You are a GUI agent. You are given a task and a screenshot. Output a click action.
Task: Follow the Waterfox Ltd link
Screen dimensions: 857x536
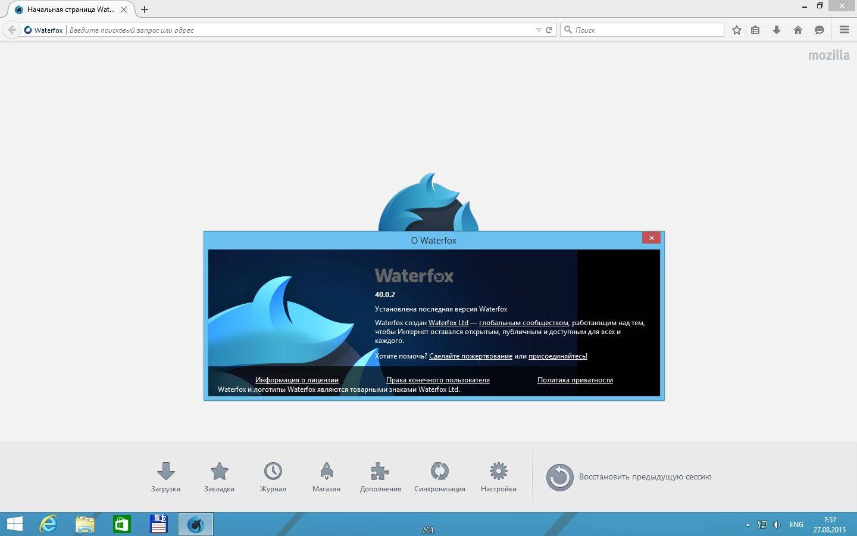448,323
